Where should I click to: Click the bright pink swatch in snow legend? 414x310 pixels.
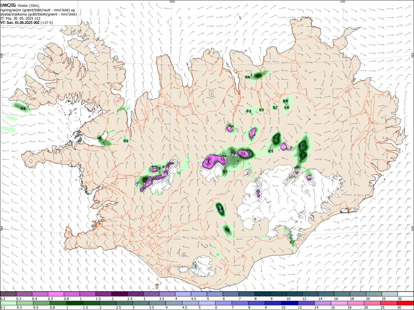[x=56, y=294]
